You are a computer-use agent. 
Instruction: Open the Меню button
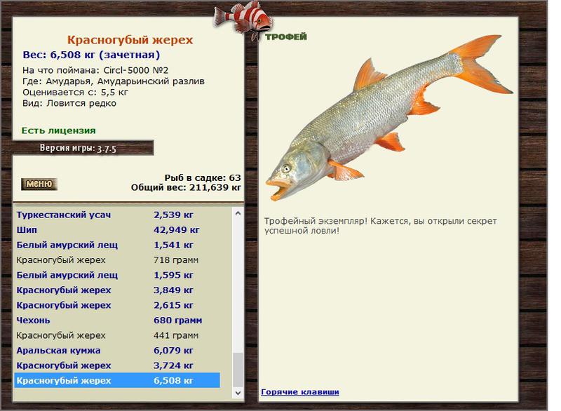[39, 184]
